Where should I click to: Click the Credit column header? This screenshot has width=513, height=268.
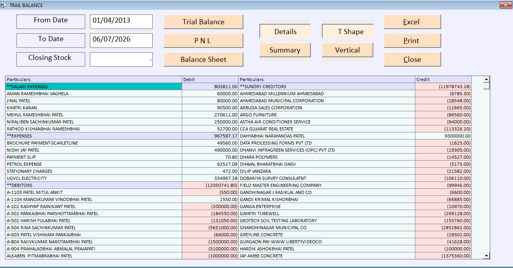[443, 80]
